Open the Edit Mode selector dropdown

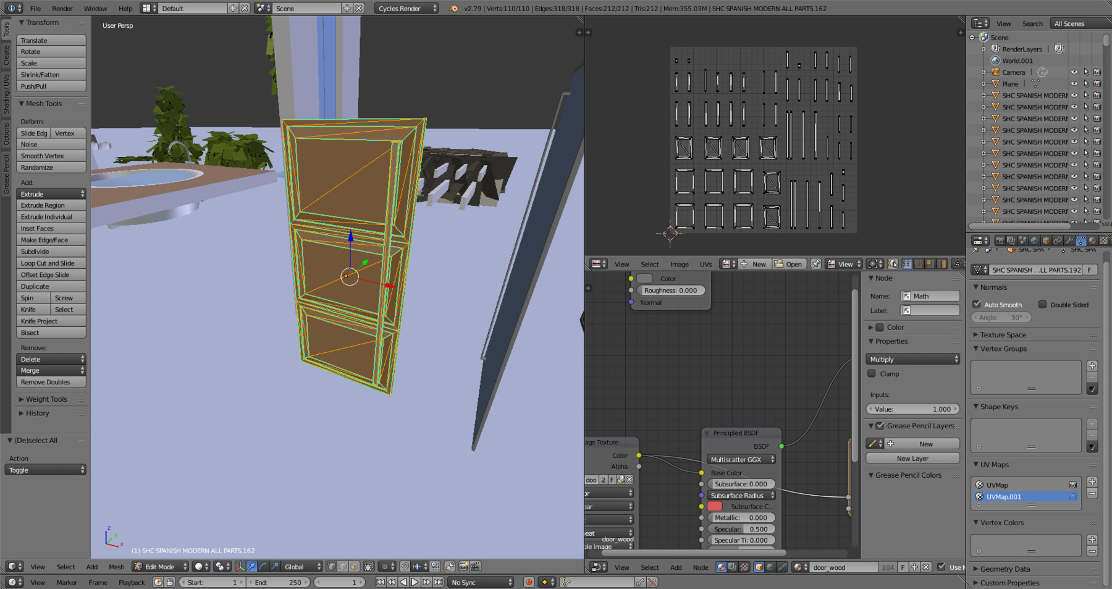pos(161,567)
